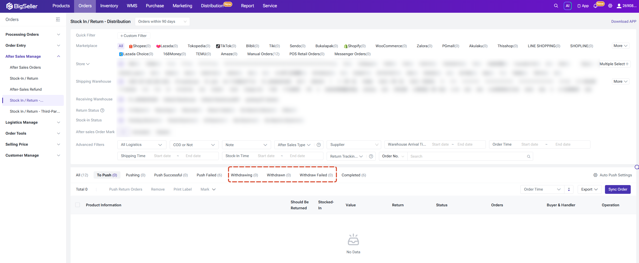Image resolution: width=639 pixels, height=263 pixels.
Task: Click the Sync Order button
Action: click(618, 189)
